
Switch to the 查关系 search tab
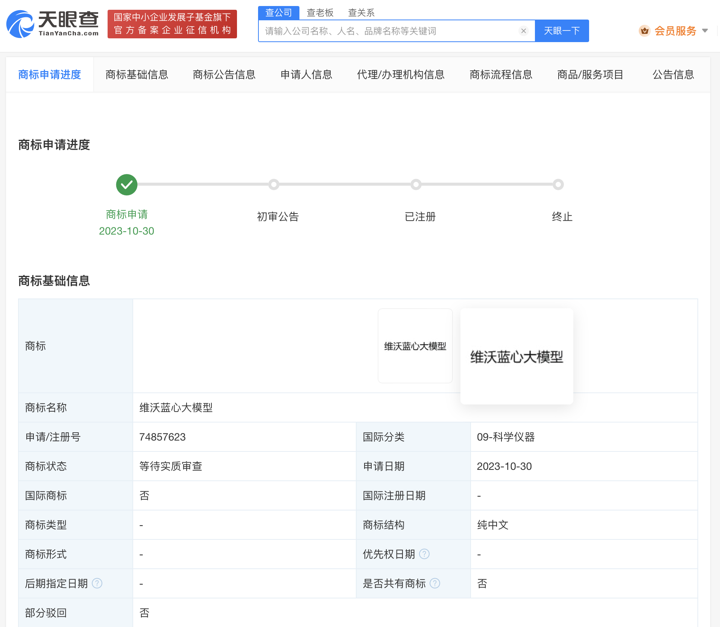(x=361, y=13)
